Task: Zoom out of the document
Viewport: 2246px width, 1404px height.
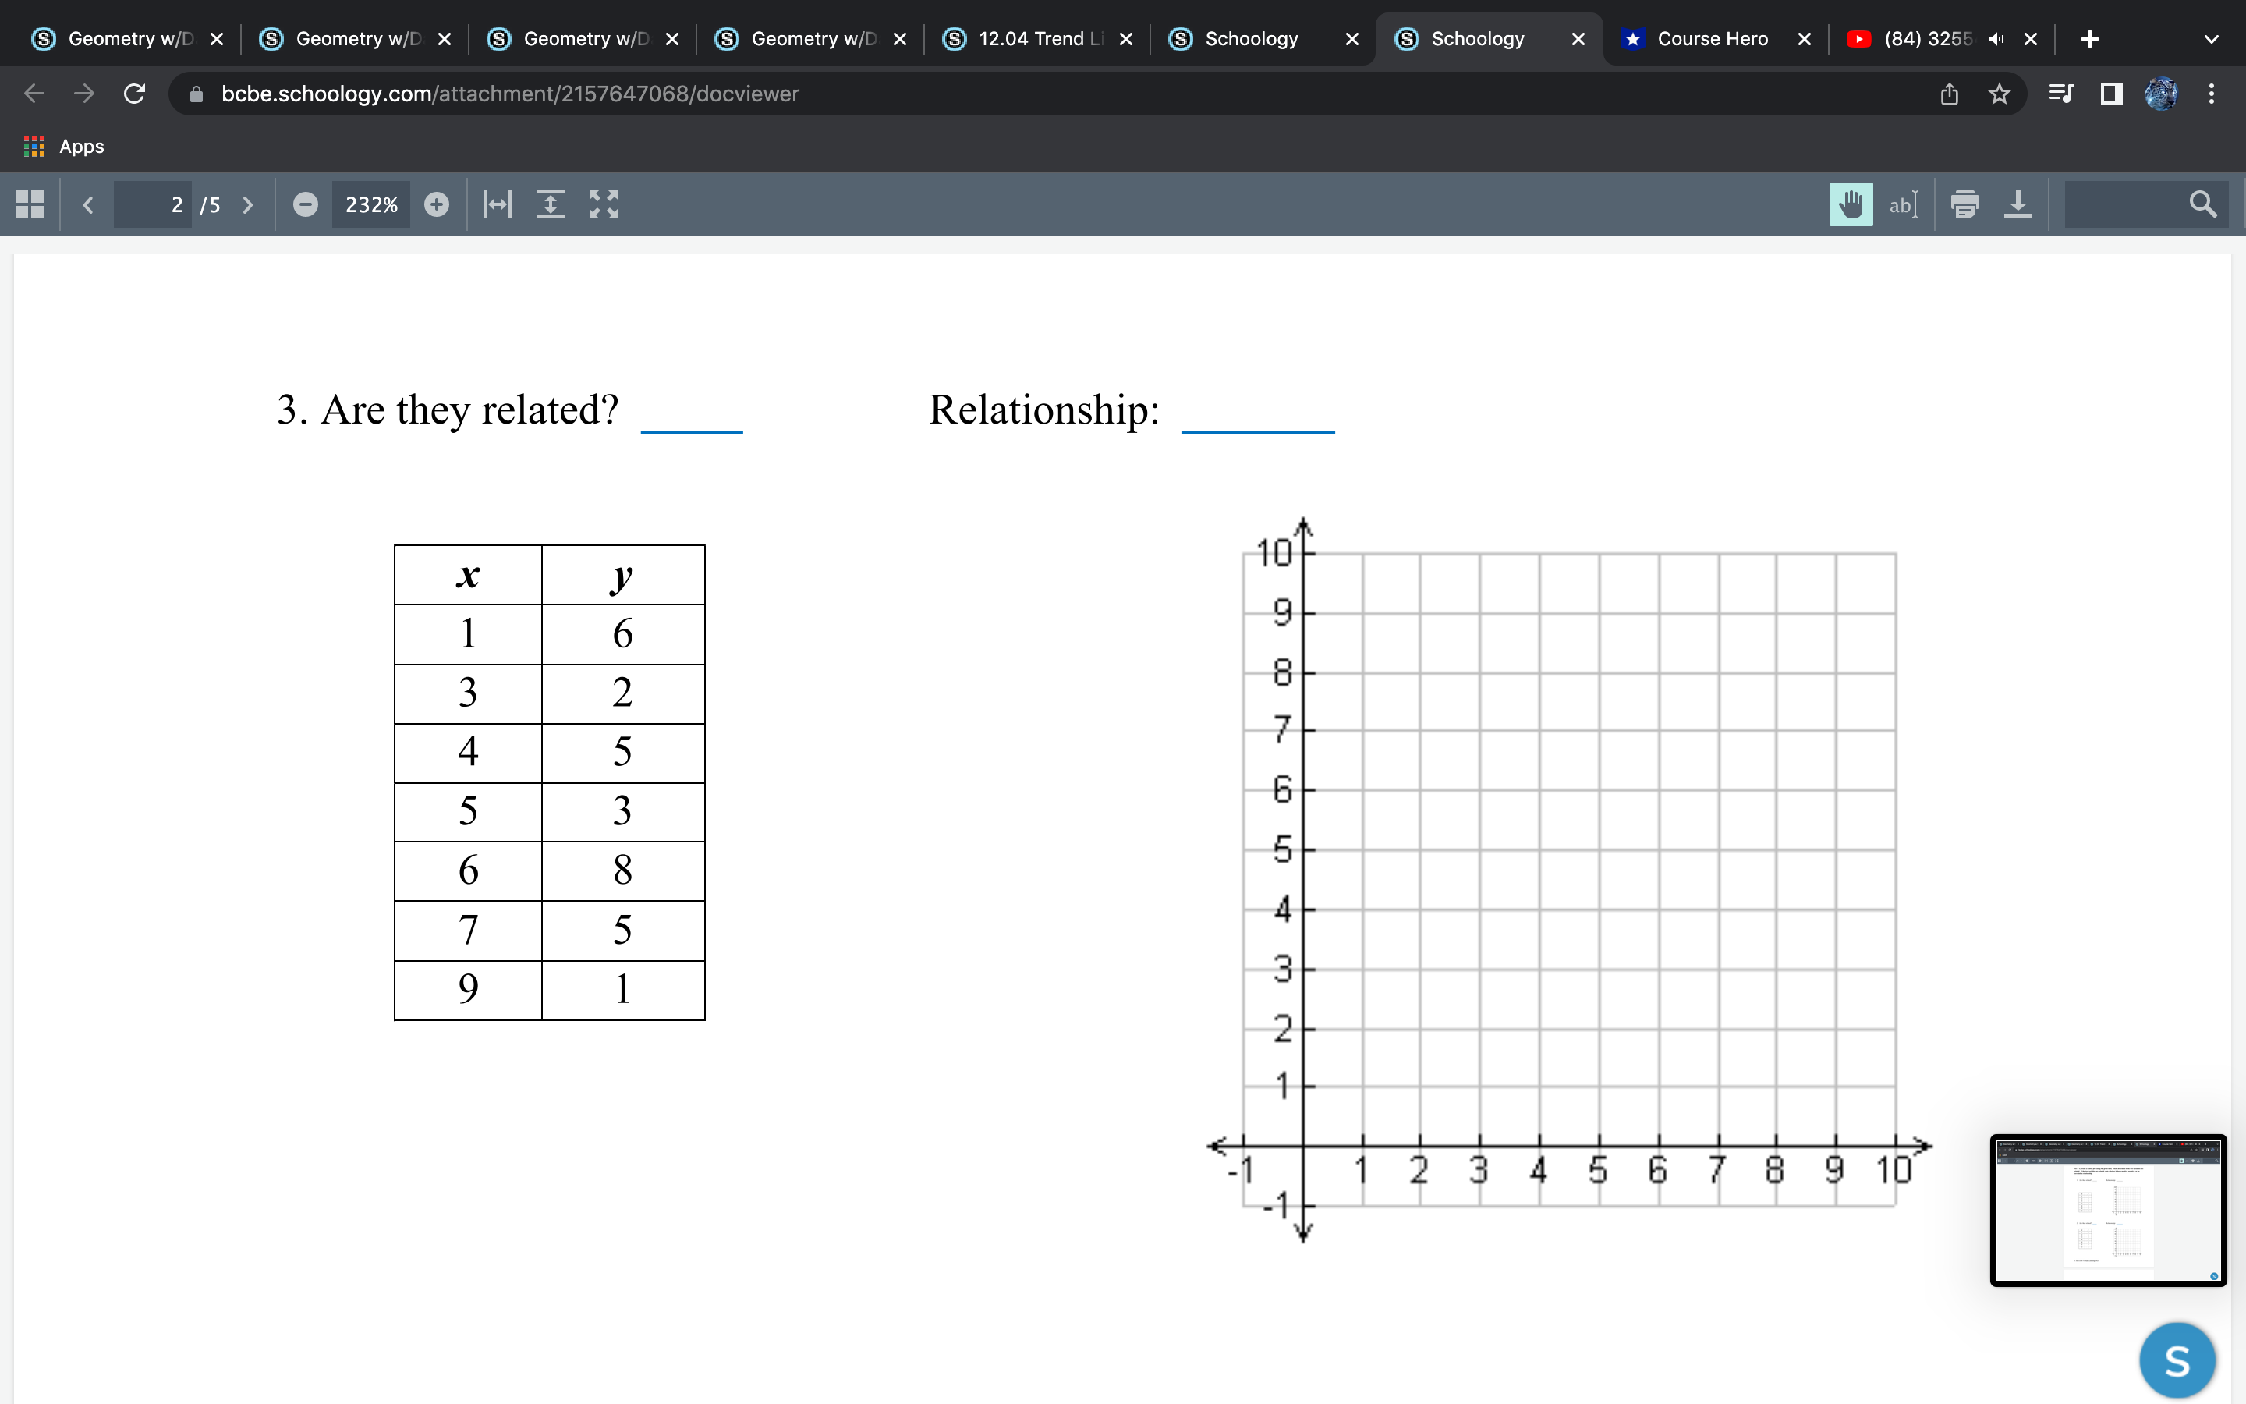Action: (306, 204)
